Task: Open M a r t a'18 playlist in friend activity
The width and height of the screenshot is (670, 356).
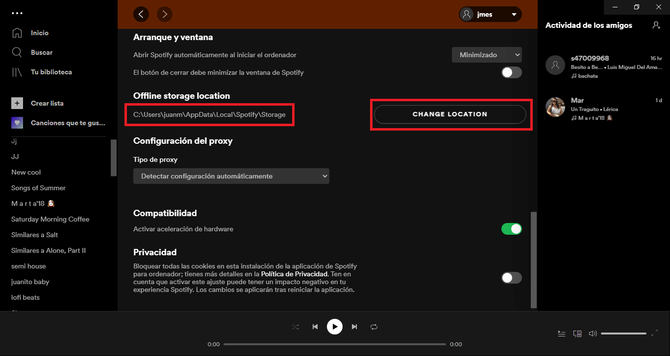Action: coord(595,118)
